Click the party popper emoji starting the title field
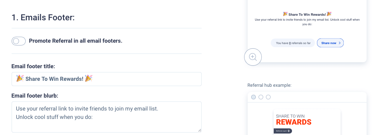Image resolution: width=387 pixels, height=135 pixels. click(x=20, y=79)
